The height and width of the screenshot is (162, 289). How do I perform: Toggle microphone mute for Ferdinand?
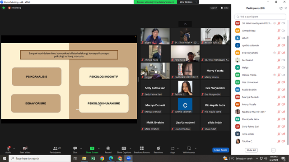(279, 60)
